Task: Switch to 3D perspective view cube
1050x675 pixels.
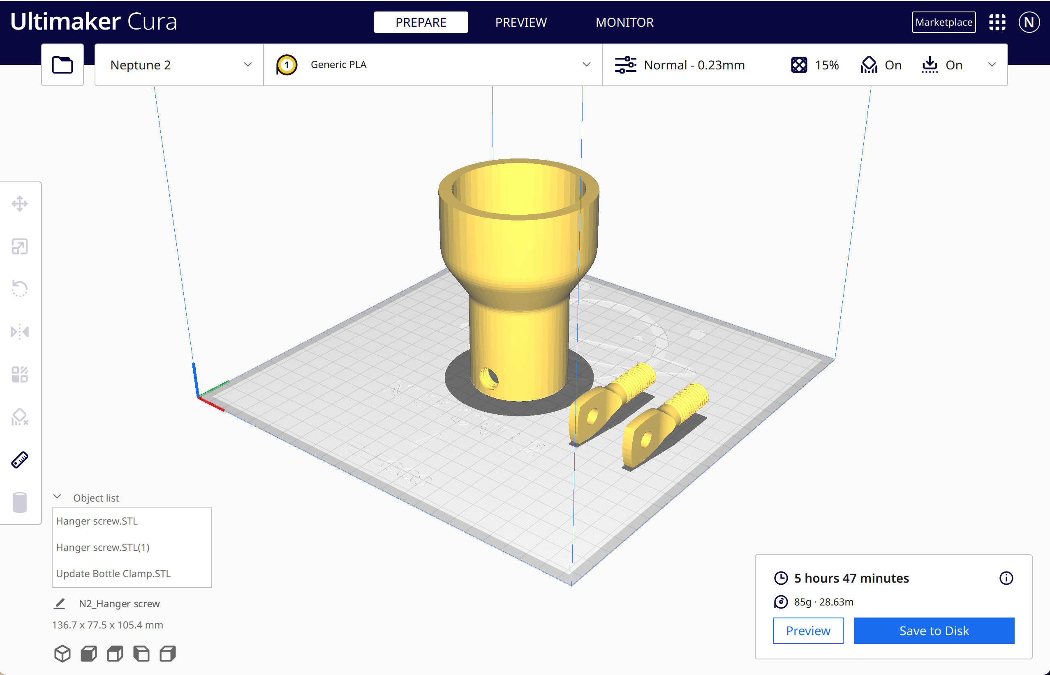Action: [x=62, y=654]
